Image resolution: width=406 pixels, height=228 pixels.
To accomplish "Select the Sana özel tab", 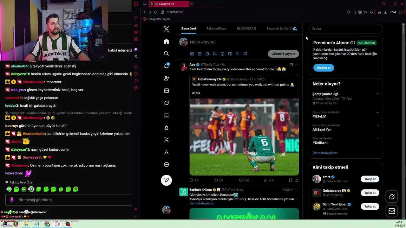I will pyautogui.click(x=188, y=28).
